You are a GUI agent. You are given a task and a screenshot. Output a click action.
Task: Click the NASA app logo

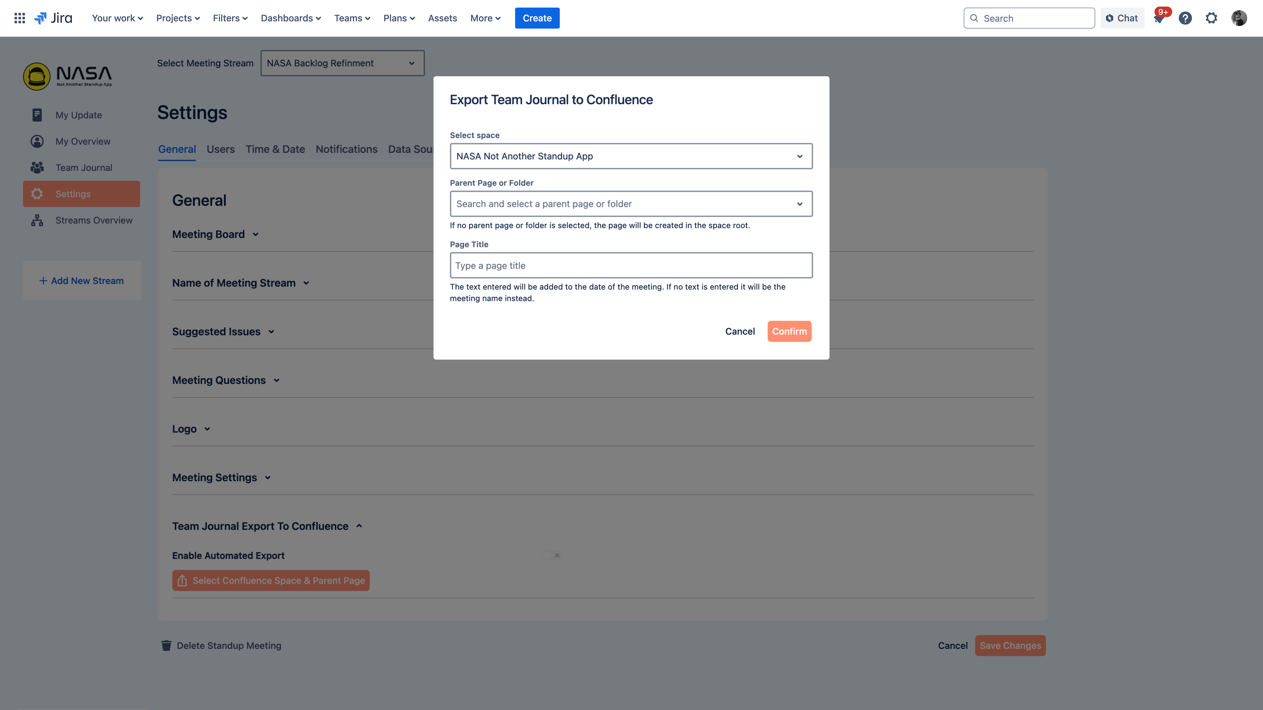pos(68,76)
